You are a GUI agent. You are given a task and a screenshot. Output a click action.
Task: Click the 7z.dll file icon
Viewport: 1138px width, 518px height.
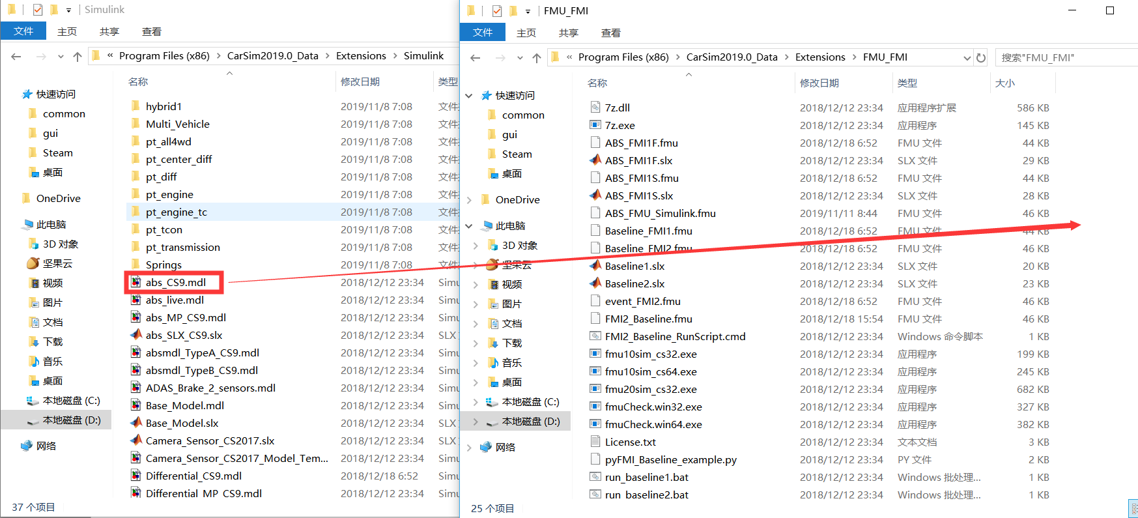pos(595,108)
